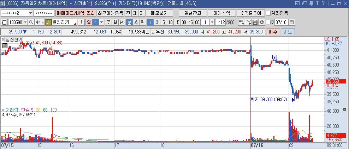The width and height of the screenshot is (349, 149).
Task: Open the calendar date picker icon
Action: tap(291, 22)
